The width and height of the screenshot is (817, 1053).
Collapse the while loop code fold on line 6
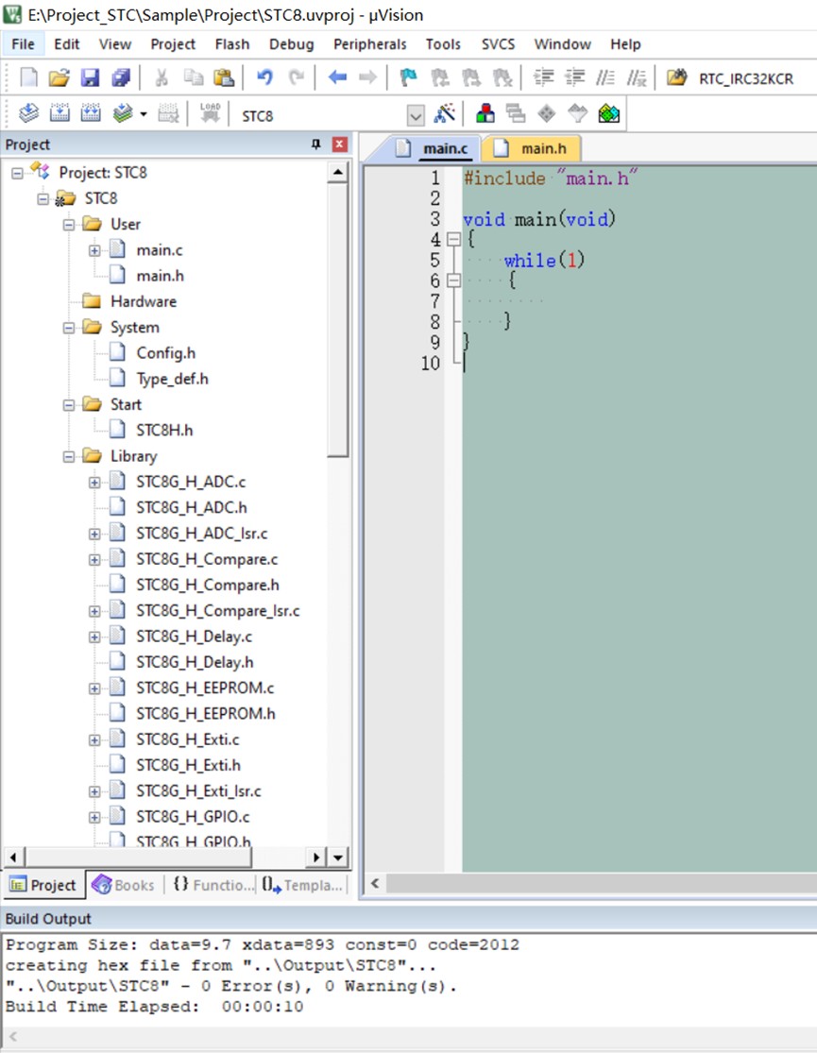click(454, 280)
